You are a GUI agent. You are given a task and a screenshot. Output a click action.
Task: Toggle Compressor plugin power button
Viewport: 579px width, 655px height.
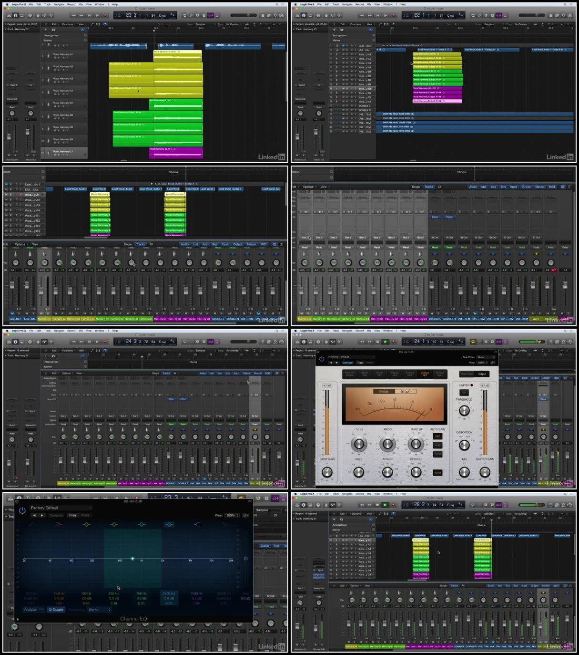coord(322,359)
